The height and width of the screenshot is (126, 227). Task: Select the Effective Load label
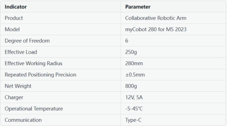click(x=21, y=52)
